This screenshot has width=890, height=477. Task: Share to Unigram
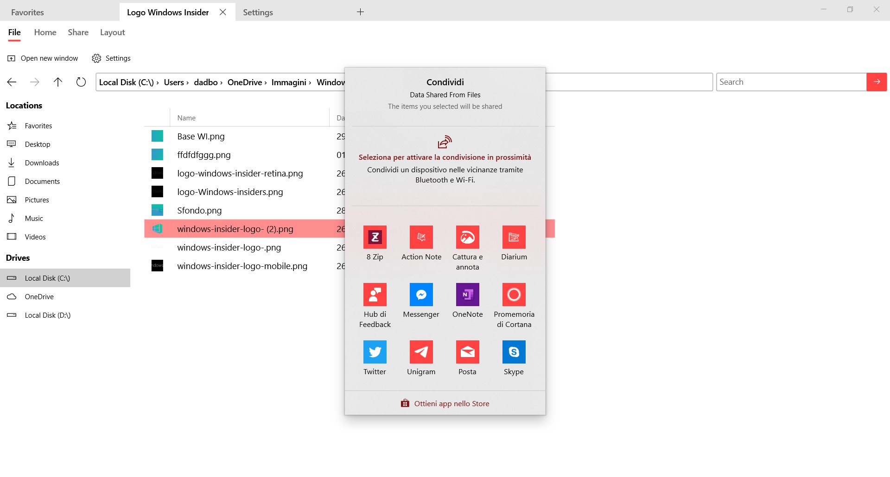pyautogui.click(x=421, y=358)
